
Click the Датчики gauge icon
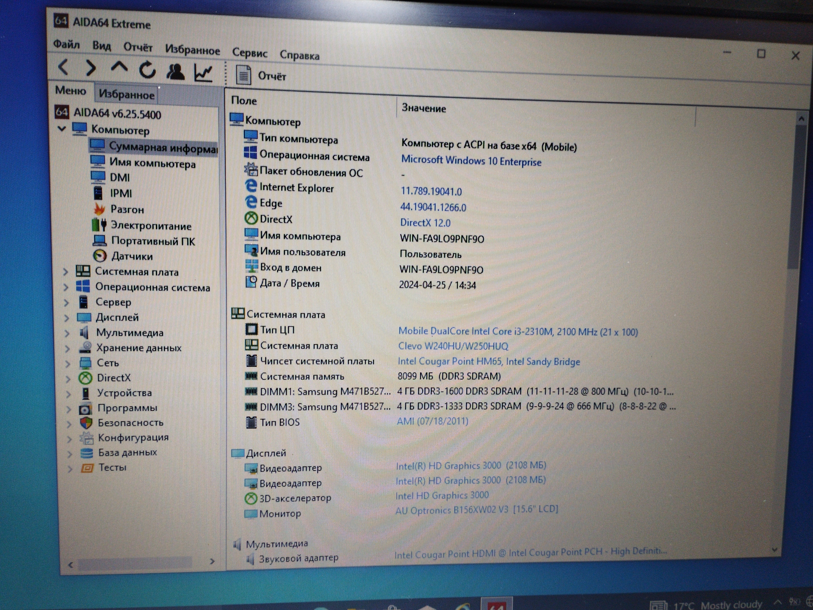point(100,256)
